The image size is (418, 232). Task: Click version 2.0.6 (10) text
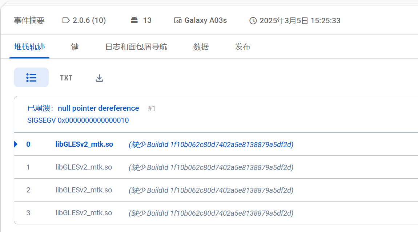coord(89,20)
